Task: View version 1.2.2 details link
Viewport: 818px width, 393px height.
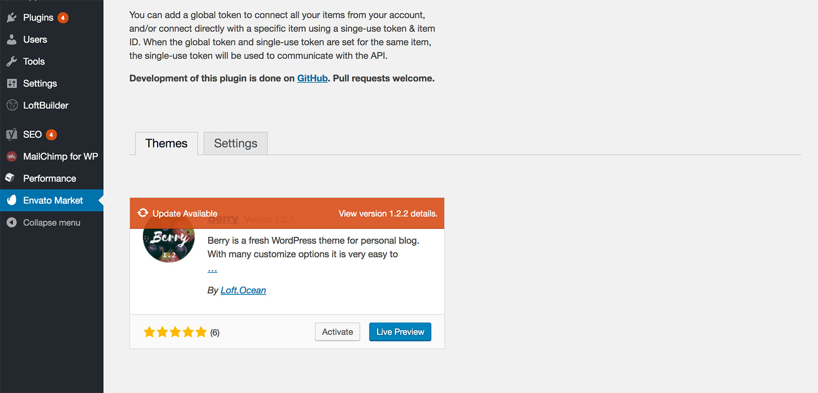Action: click(x=388, y=214)
